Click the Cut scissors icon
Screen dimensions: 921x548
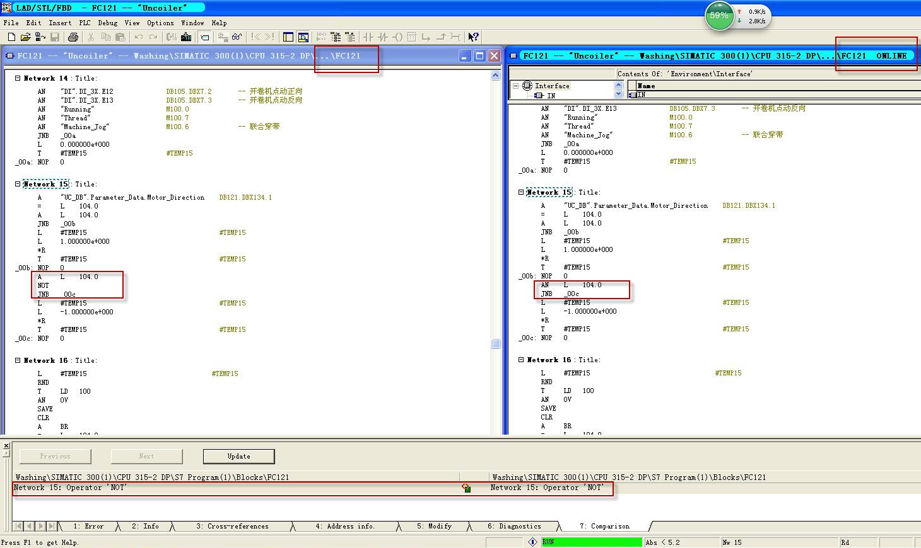(91, 37)
